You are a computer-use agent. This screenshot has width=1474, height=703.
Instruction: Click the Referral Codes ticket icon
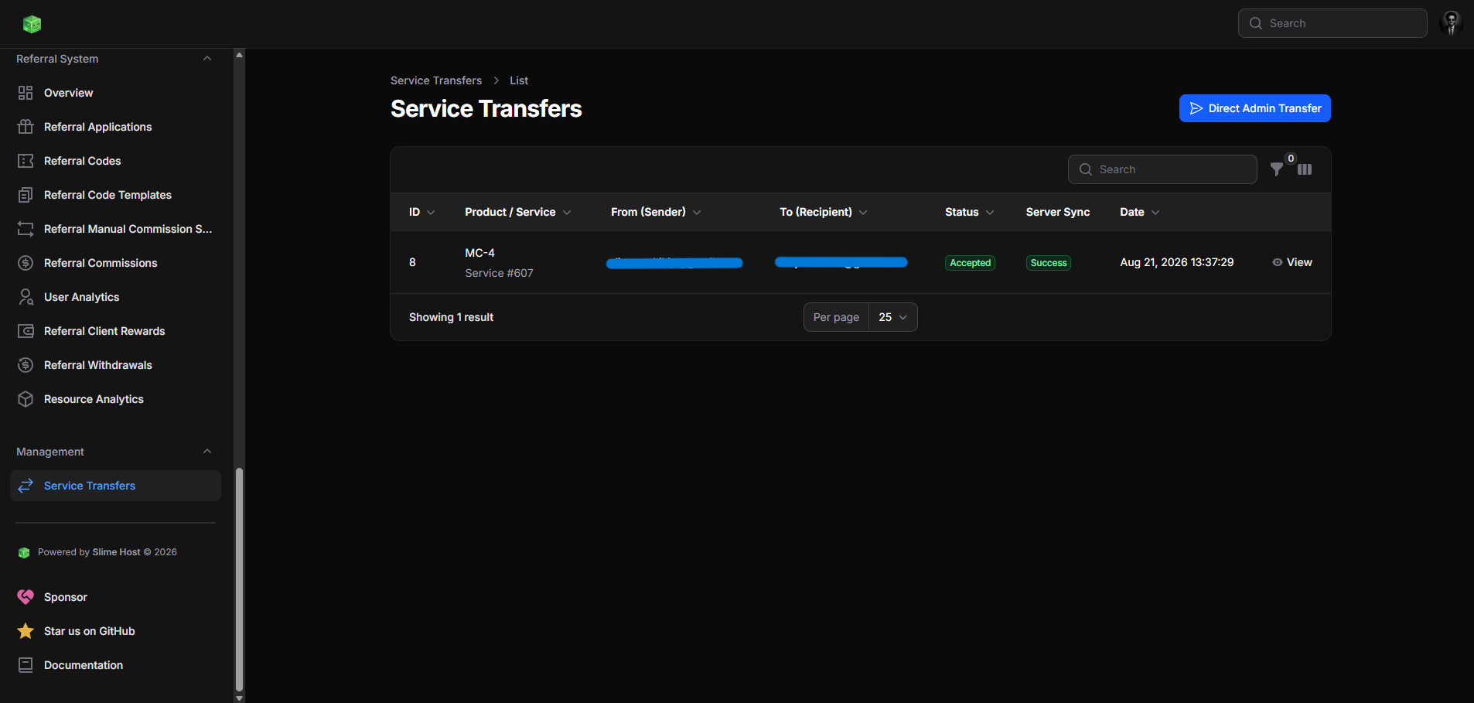click(26, 161)
